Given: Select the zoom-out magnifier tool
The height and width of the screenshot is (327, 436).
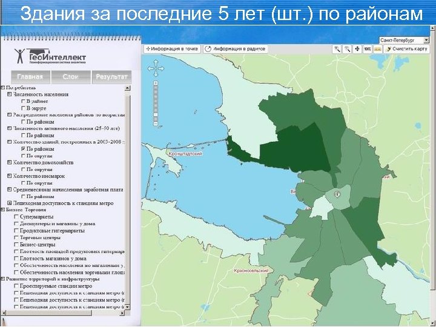Looking at the screenshot, I should click(347, 49).
